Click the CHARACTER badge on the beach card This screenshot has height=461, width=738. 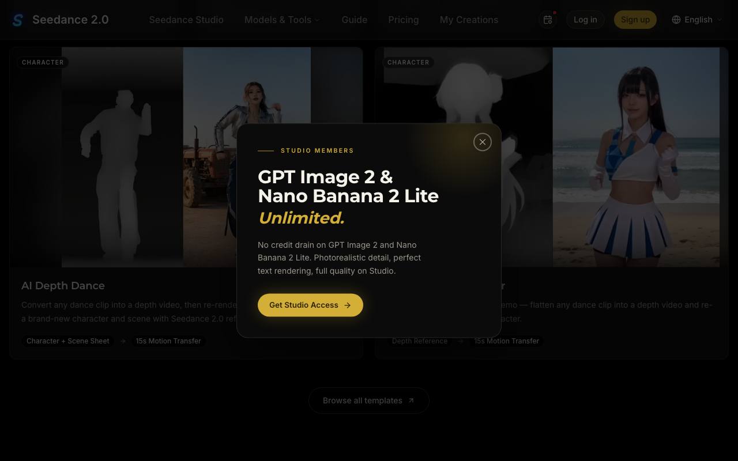click(x=408, y=62)
